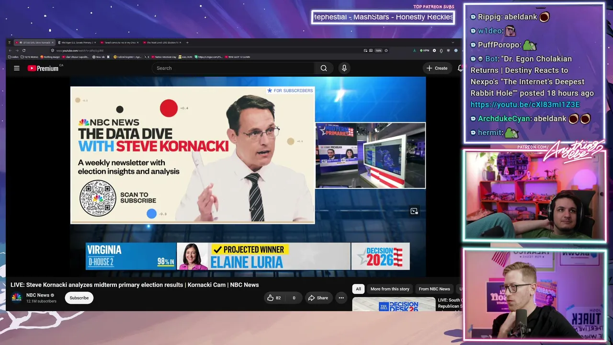Open NBC News channel avatar

coord(17,298)
